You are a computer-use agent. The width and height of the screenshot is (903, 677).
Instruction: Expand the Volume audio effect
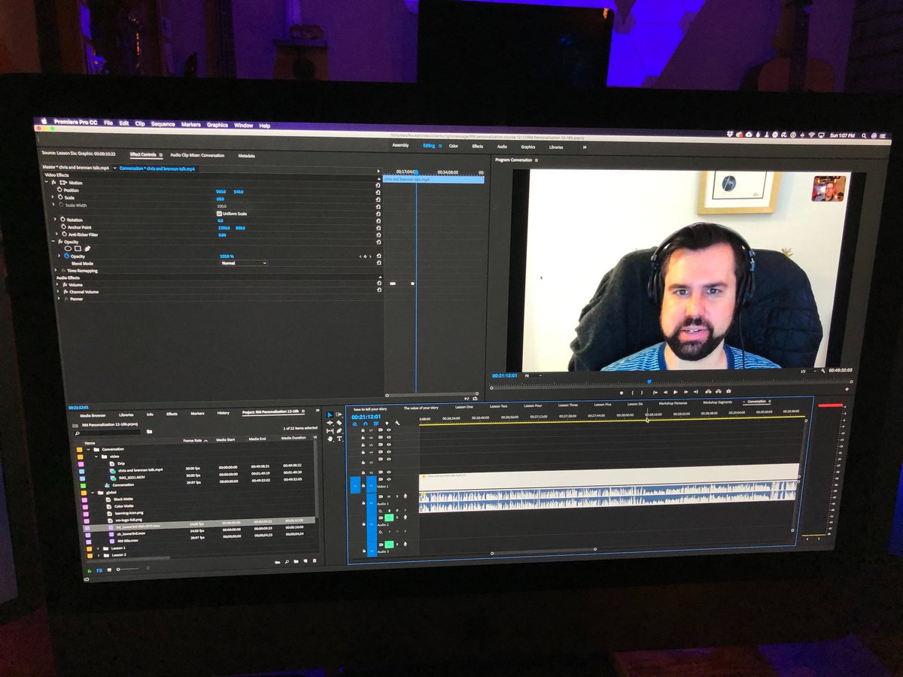[57, 284]
